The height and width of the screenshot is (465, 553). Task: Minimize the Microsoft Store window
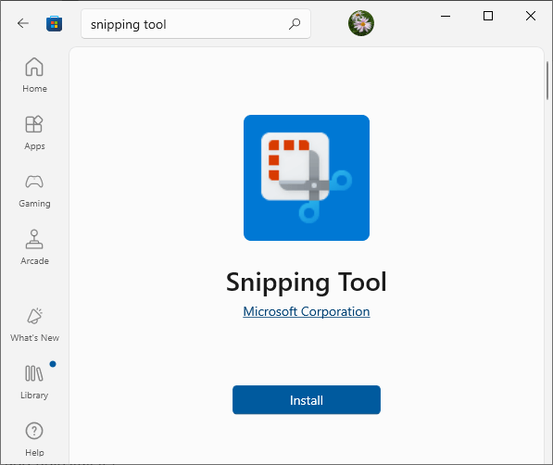(x=446, y=16)
